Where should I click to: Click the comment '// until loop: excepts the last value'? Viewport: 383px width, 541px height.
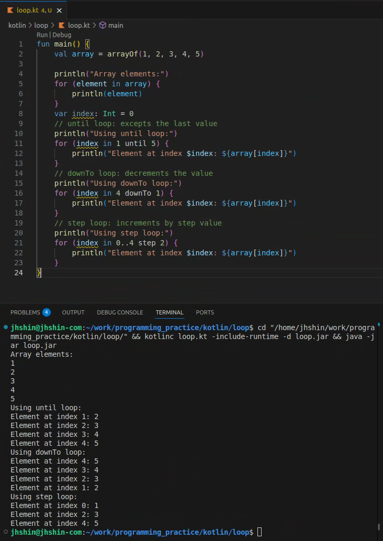(136, 123)
